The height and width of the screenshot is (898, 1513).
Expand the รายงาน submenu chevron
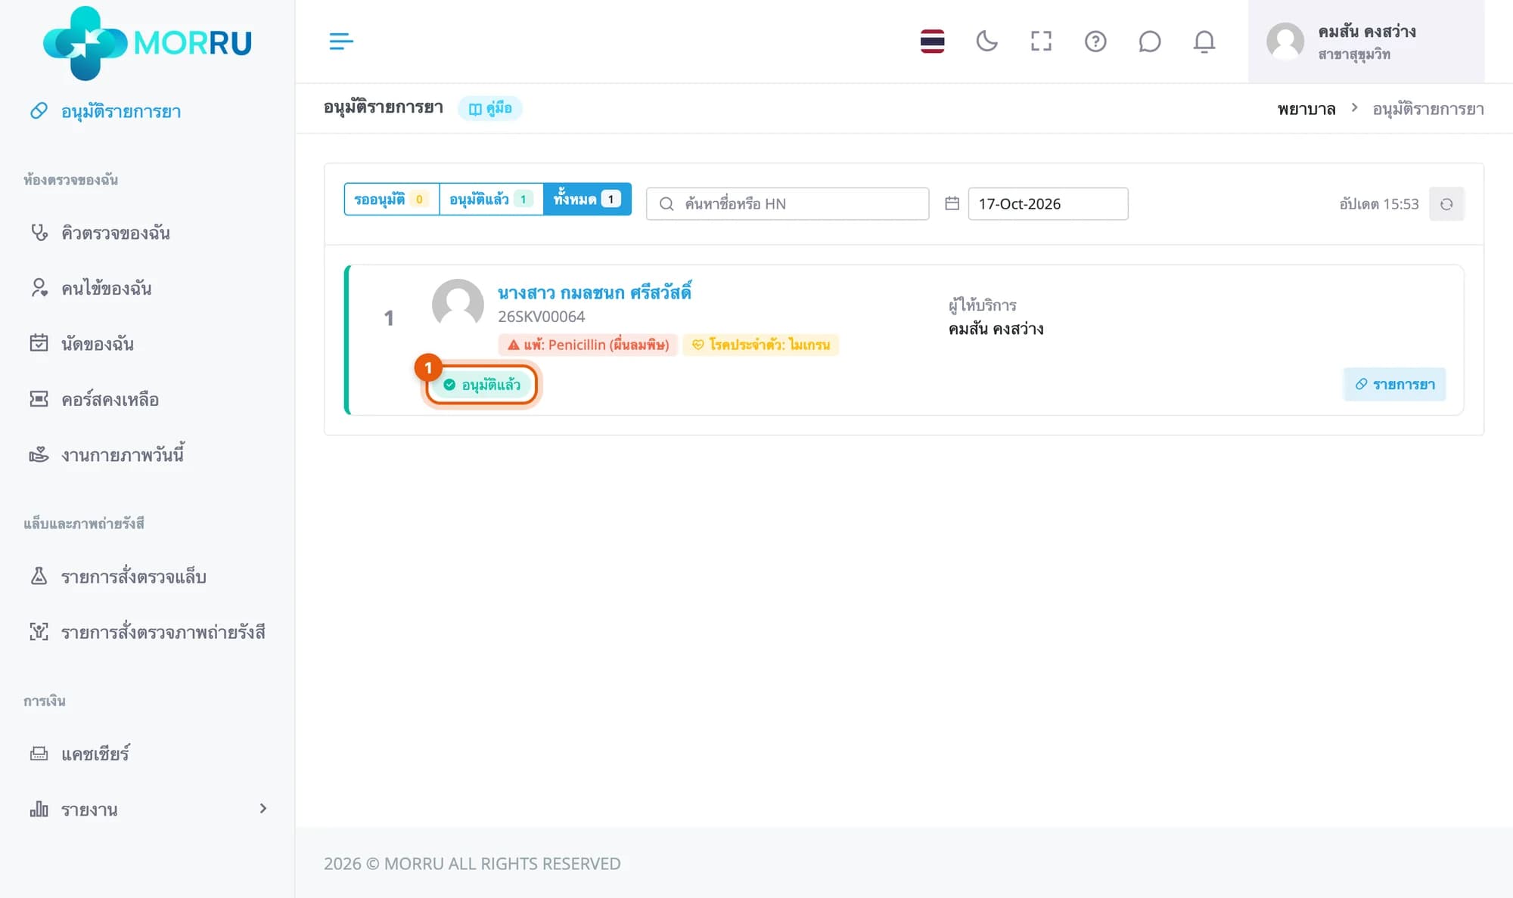point(263,809)
